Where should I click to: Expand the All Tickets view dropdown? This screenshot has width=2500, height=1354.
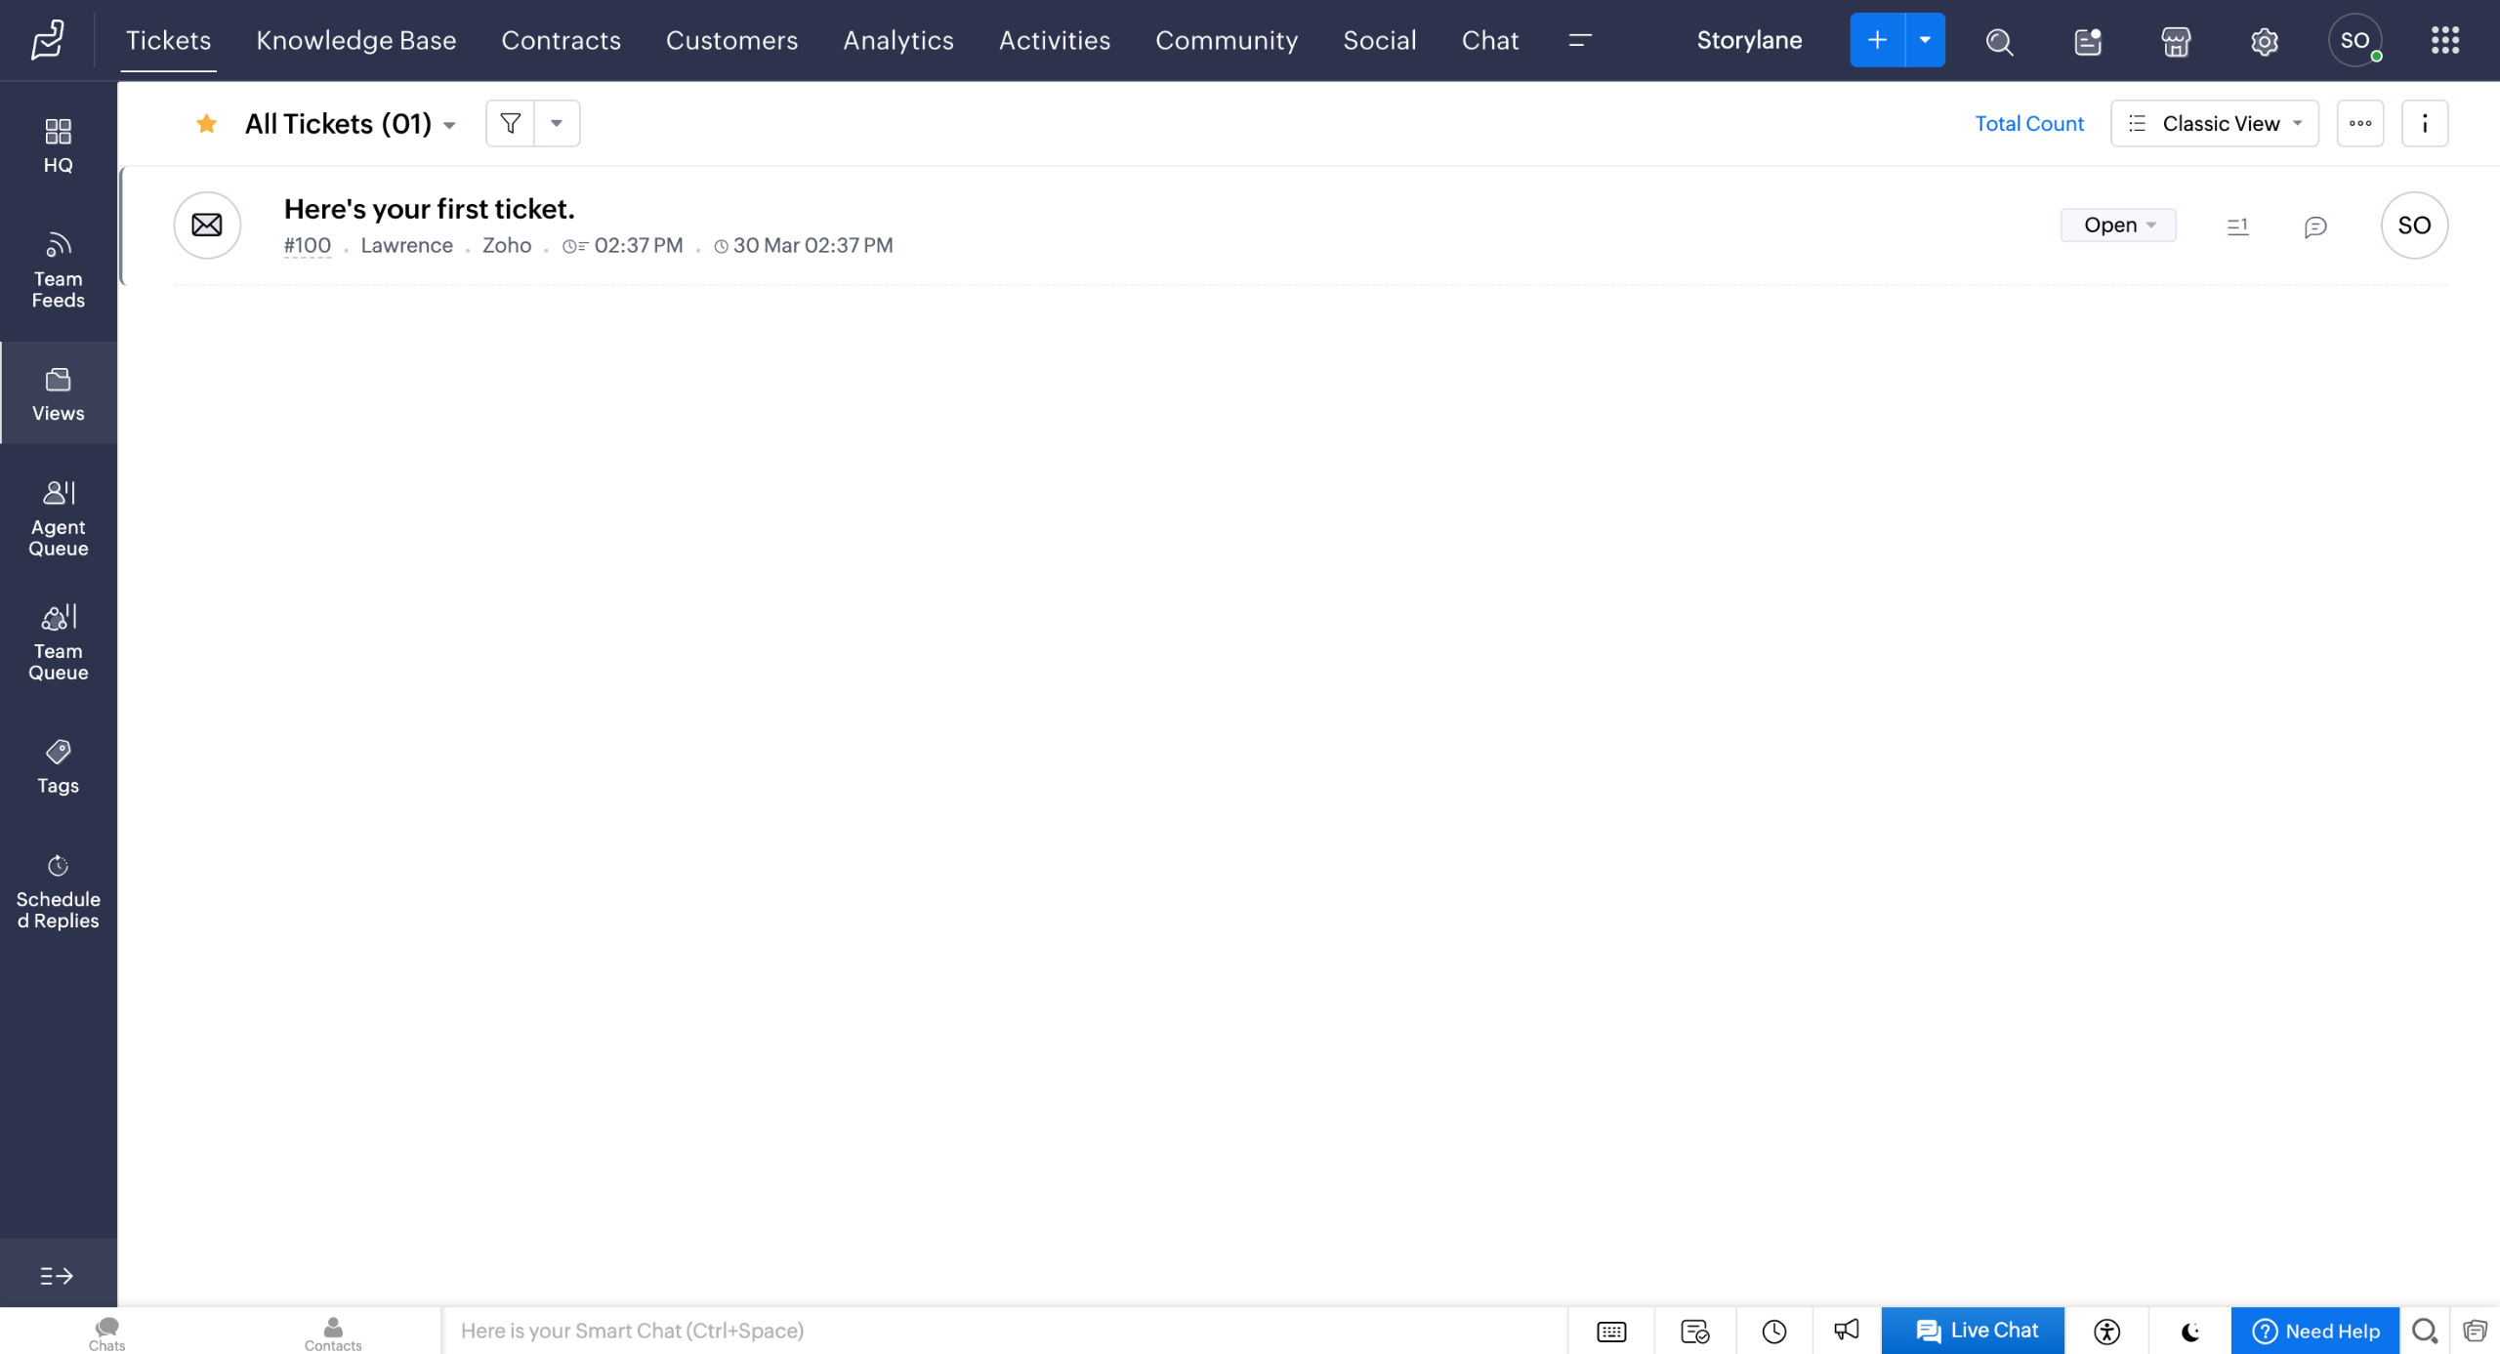pyautogui.click(x=449, y=125)
